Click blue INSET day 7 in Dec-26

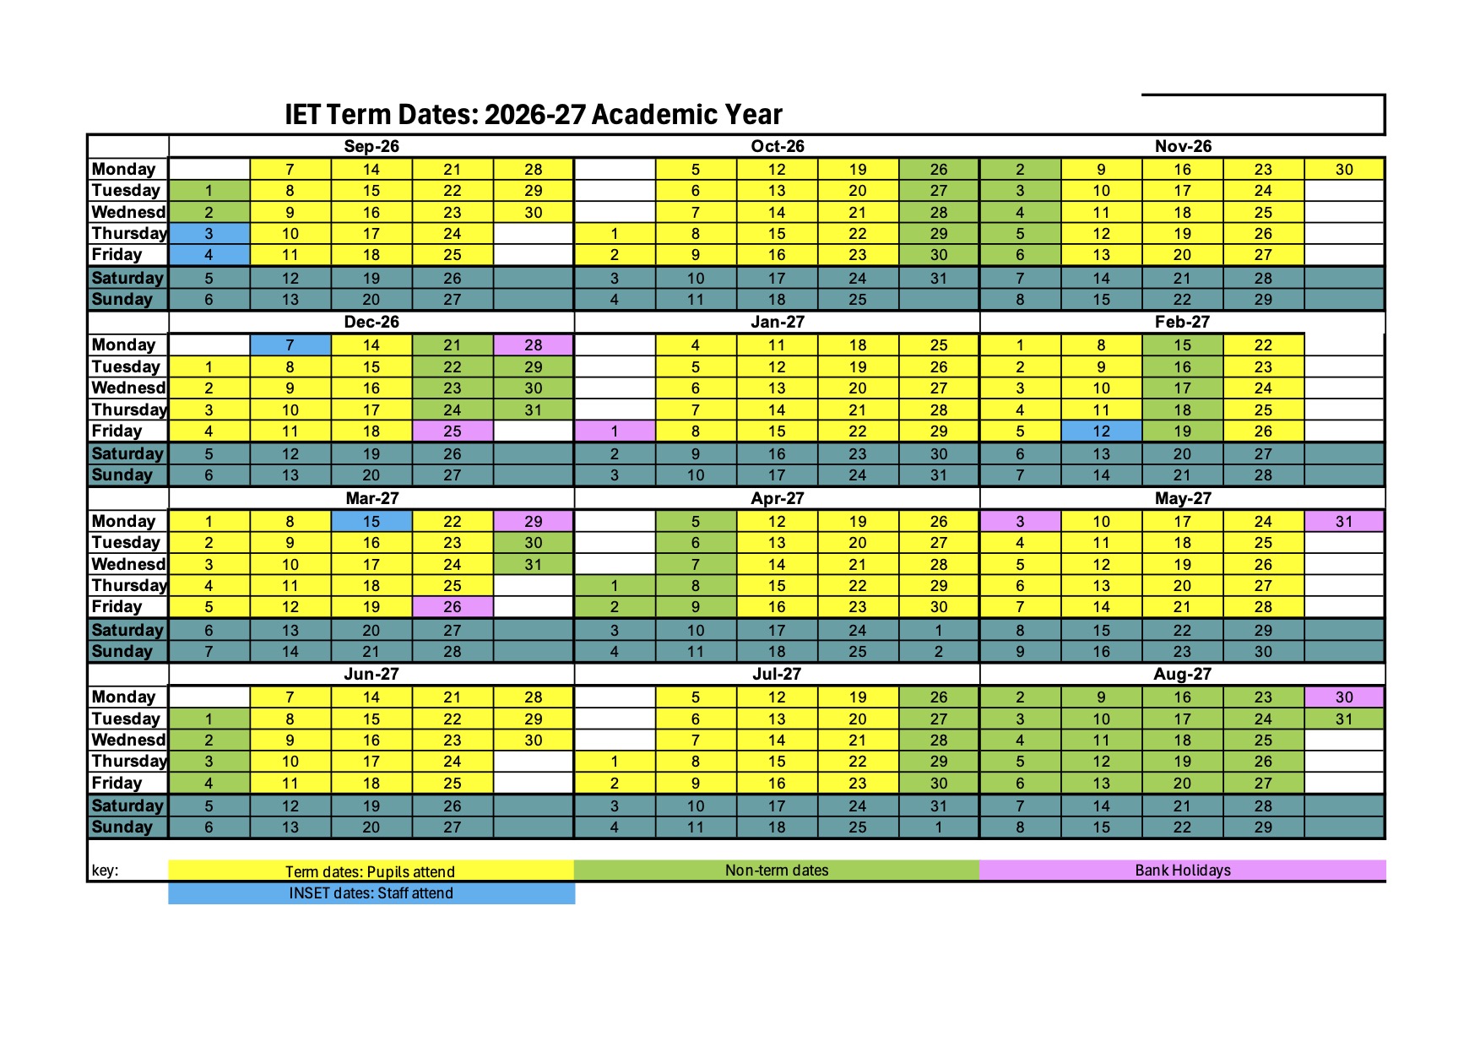coord(290,344)
